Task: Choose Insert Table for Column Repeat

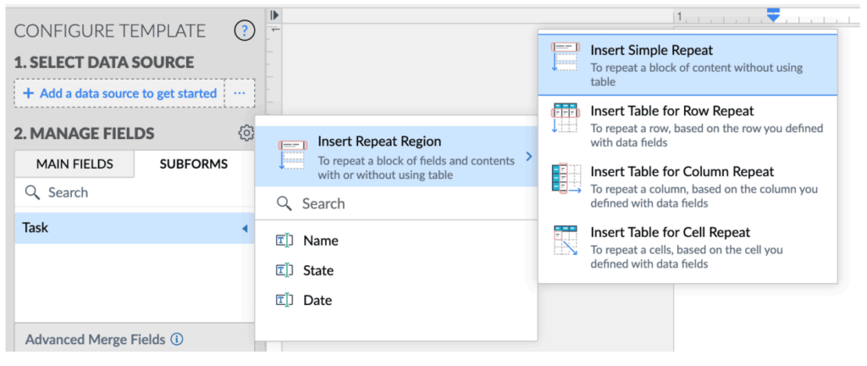Action: pyautogui.click(x=688, y=187)
